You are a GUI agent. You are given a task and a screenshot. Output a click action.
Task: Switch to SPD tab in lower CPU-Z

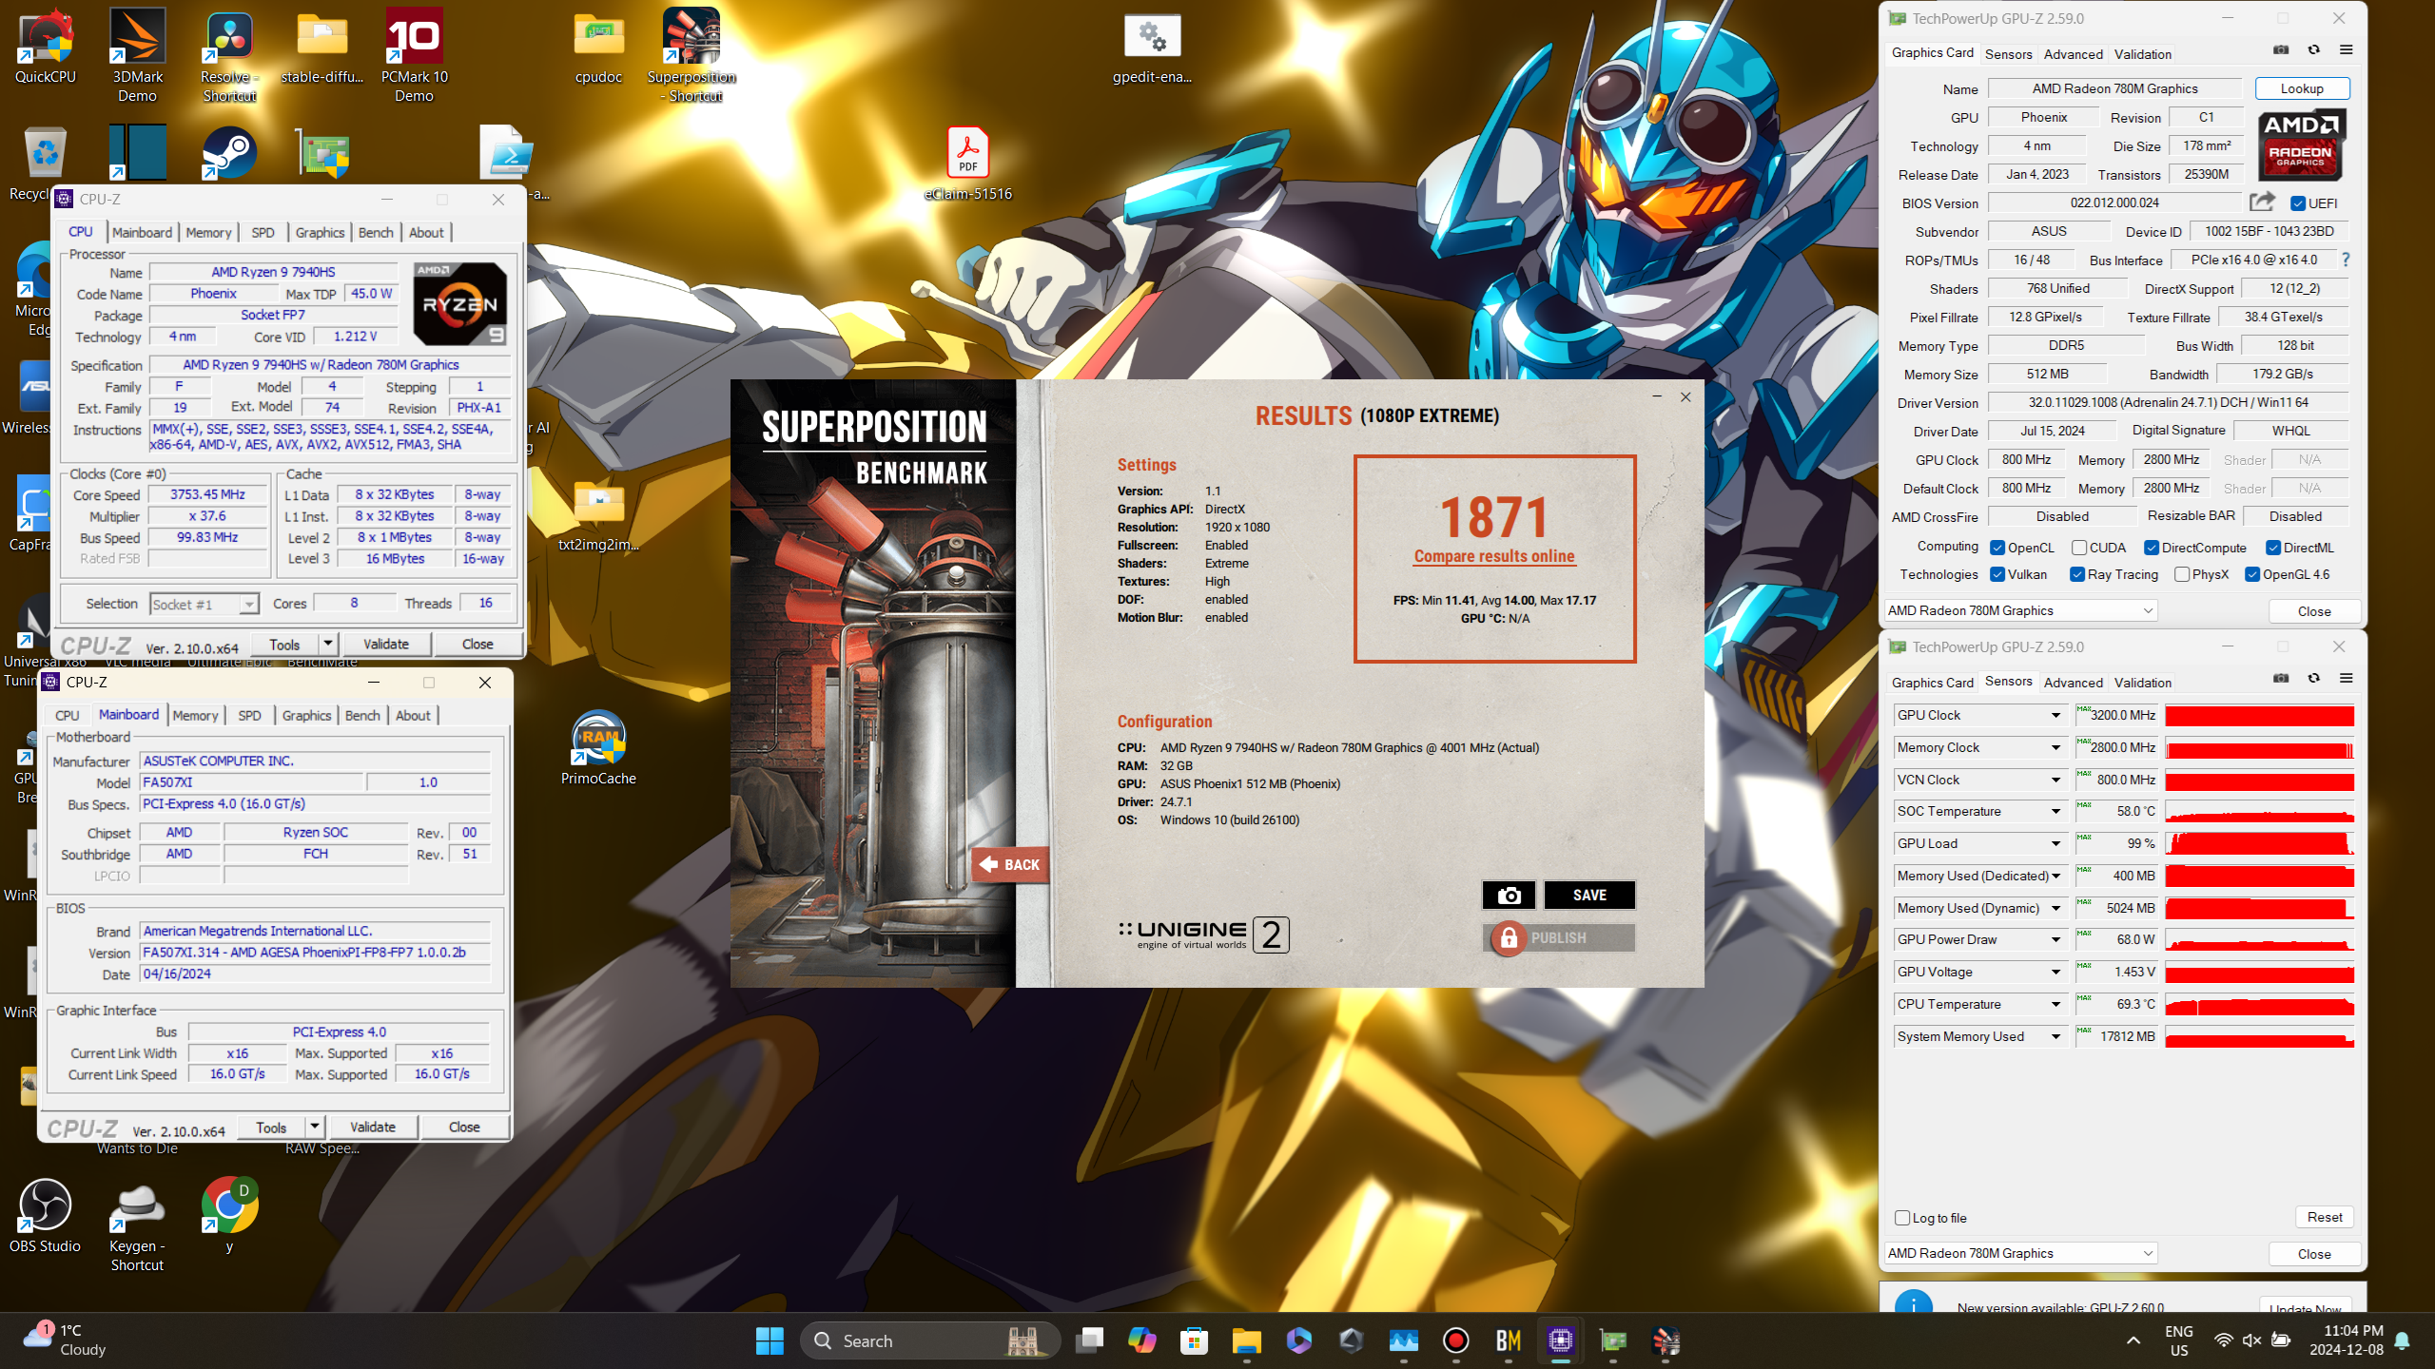pyautogui.click(x=249, y=715)
